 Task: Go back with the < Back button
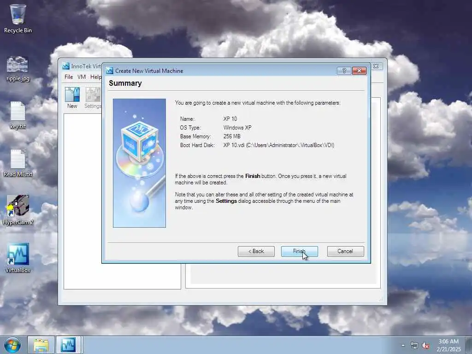pos(256,251)
